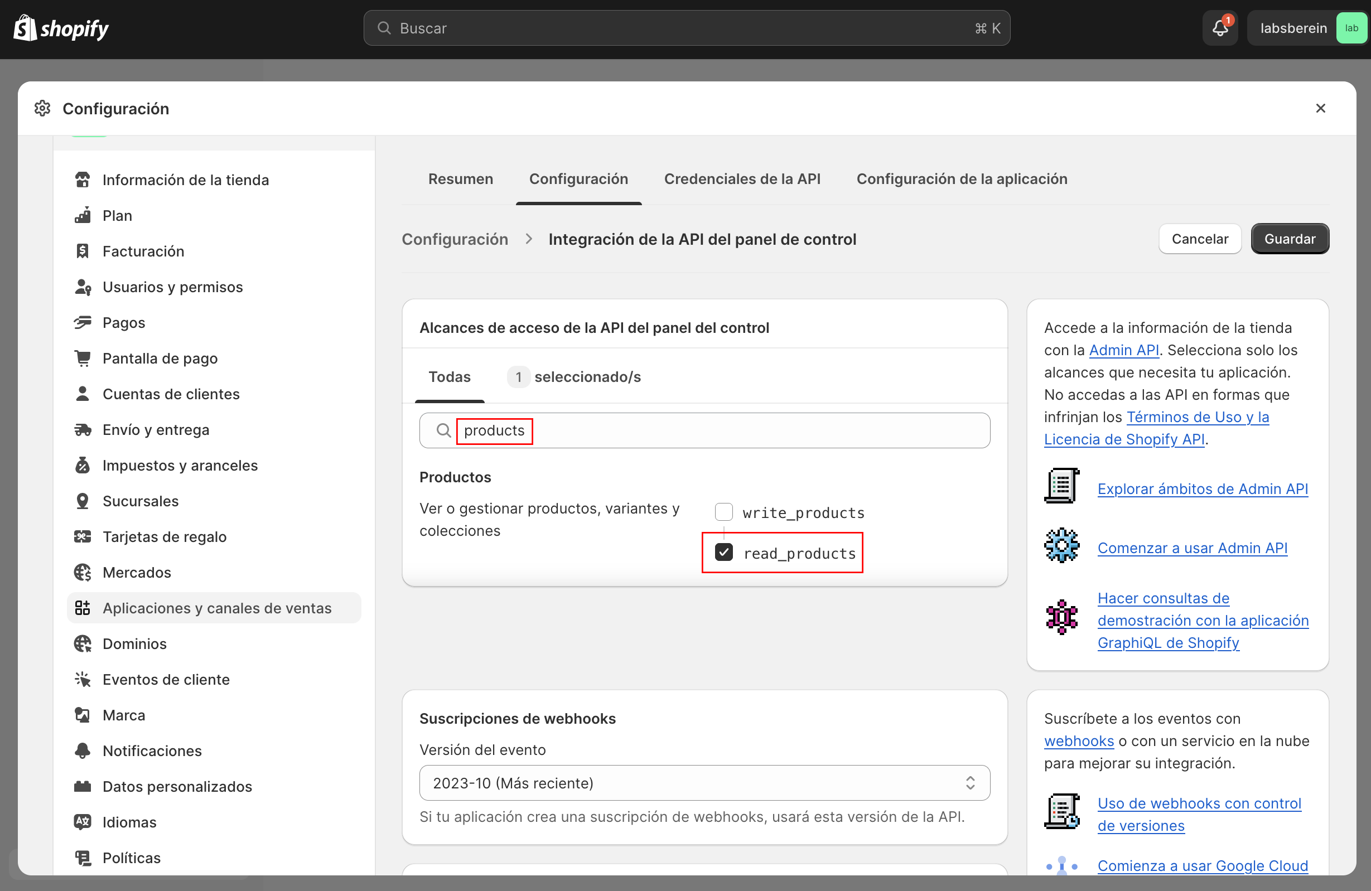Switch to Credenciales de la API tab
The width and height of the screenshot is (1371, 891).
[742, 179]
